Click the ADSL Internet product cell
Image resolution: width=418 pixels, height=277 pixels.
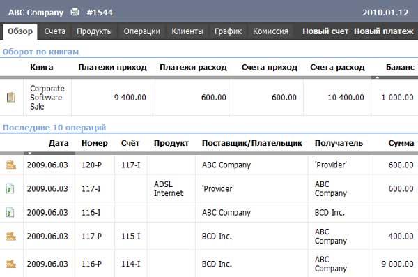tap(169, 188)
